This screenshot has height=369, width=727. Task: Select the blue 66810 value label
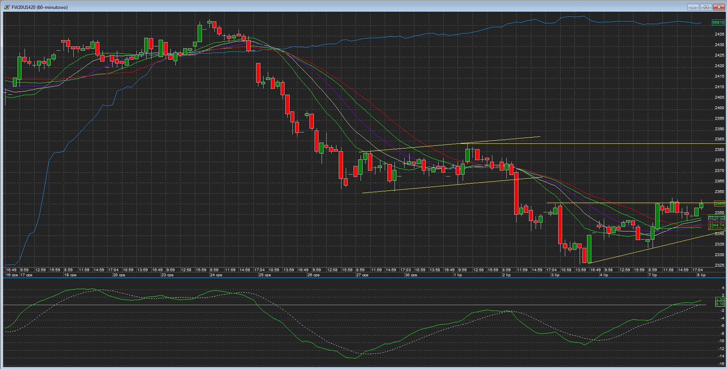[718, 23]
